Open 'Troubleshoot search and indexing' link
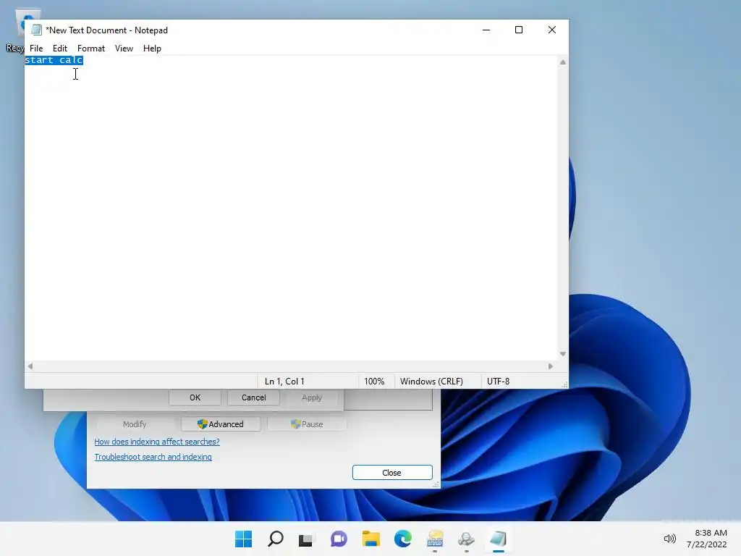 point(153,457)
